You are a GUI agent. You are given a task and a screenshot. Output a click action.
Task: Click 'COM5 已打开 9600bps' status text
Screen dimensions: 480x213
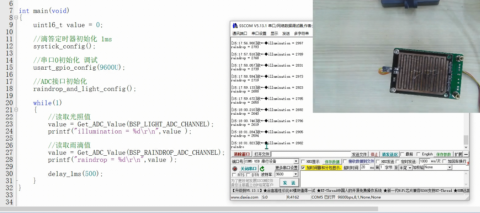pyautogui.click(x=346, y=197)
